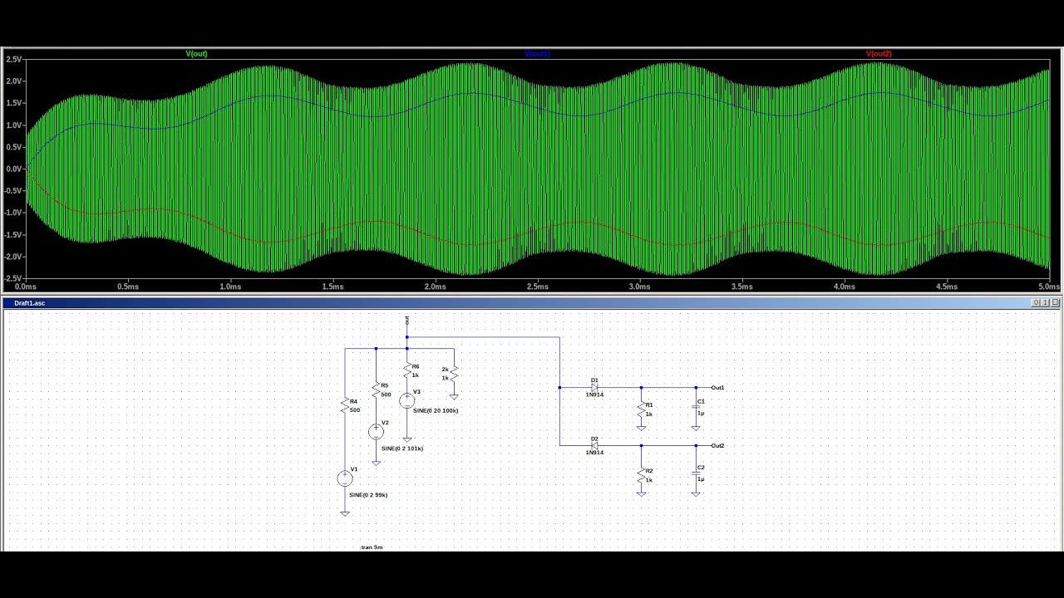
Task: Click the 1k value of R6
Action: click(x=416, y=375)
